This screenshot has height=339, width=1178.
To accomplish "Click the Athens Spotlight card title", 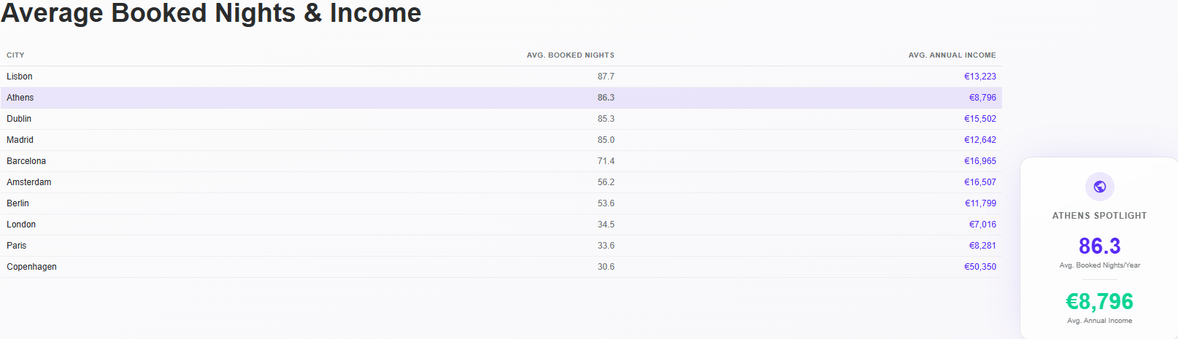I will (1099, 216).
